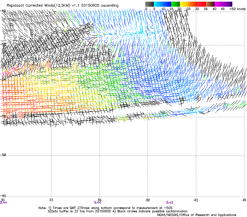Click the gray 0-5 knots color swatch

150,4
